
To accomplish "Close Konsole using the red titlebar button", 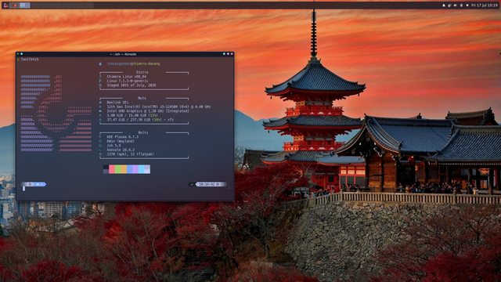I will [232, 54].
